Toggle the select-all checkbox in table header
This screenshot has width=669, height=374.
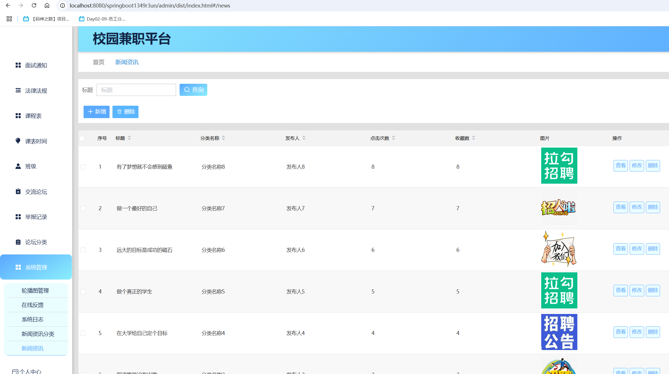(82, 138)
